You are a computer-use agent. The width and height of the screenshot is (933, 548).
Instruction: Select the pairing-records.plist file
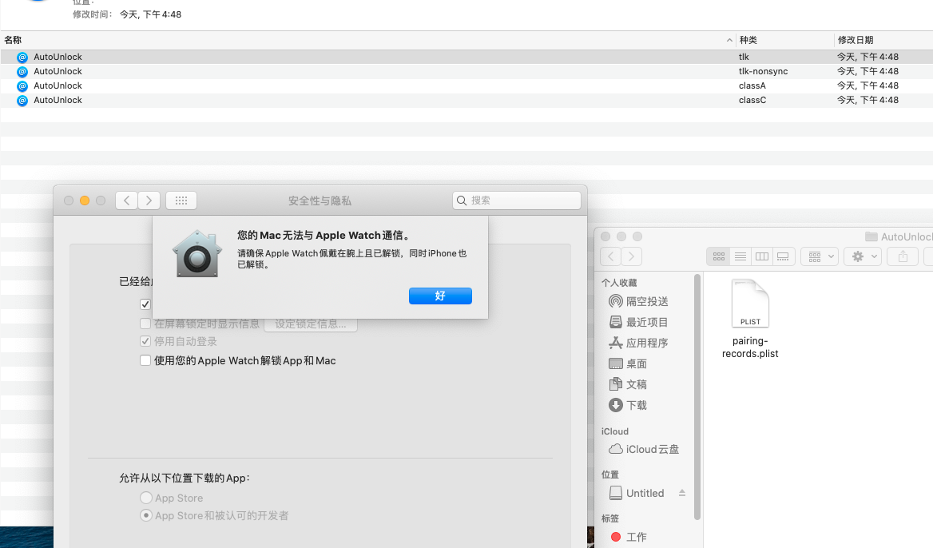(750, 320)
